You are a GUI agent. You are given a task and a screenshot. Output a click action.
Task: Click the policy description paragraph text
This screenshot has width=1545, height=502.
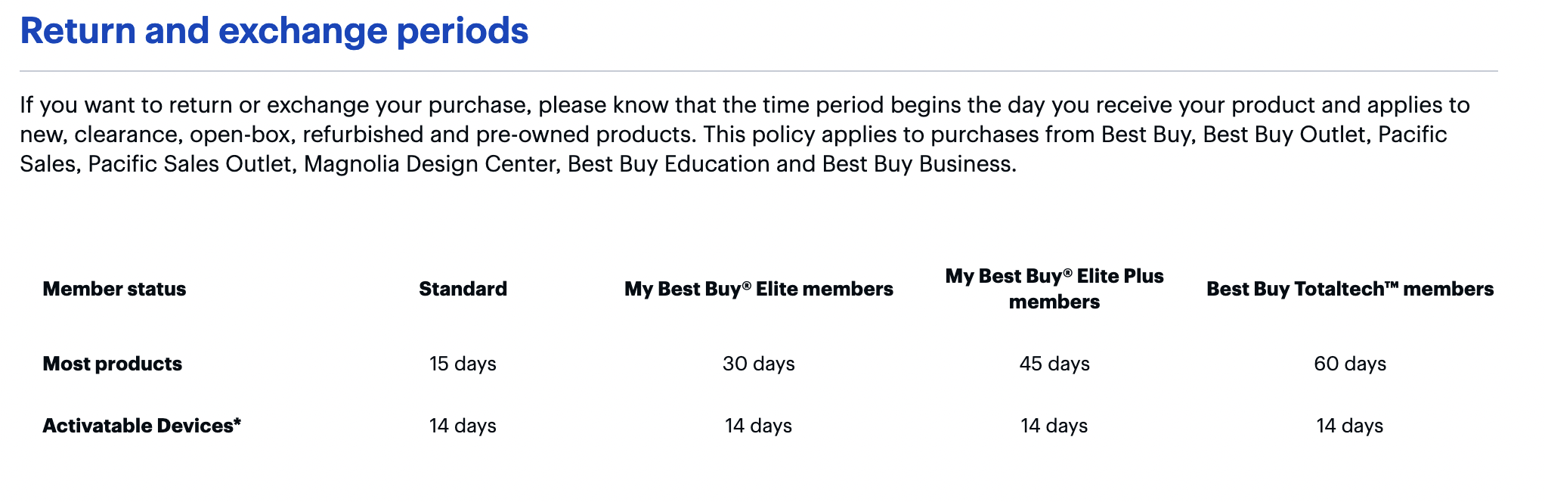point(745,135)
